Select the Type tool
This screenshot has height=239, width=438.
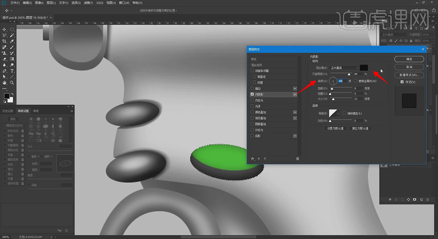pyautogui.click(x=12, y=71)
